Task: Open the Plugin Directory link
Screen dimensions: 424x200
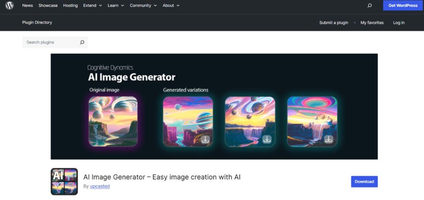Action: pyautogui.click(x=37, y=22)
